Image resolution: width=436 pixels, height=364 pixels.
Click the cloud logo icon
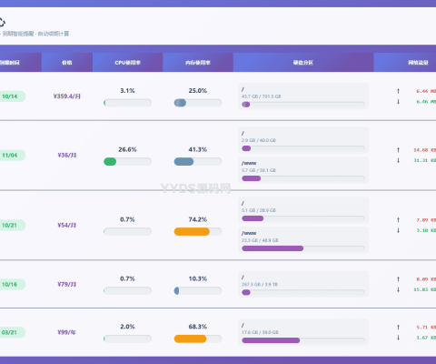click(x=2, y=22)
